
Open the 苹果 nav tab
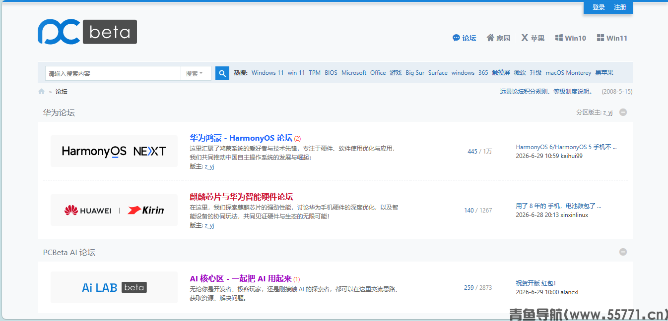(x=533, y=38)
